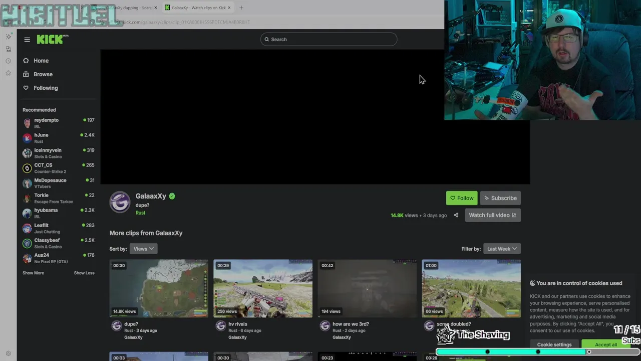Click the search field
Viewport: 641px width, 361px height.
[x=329, y=39]
